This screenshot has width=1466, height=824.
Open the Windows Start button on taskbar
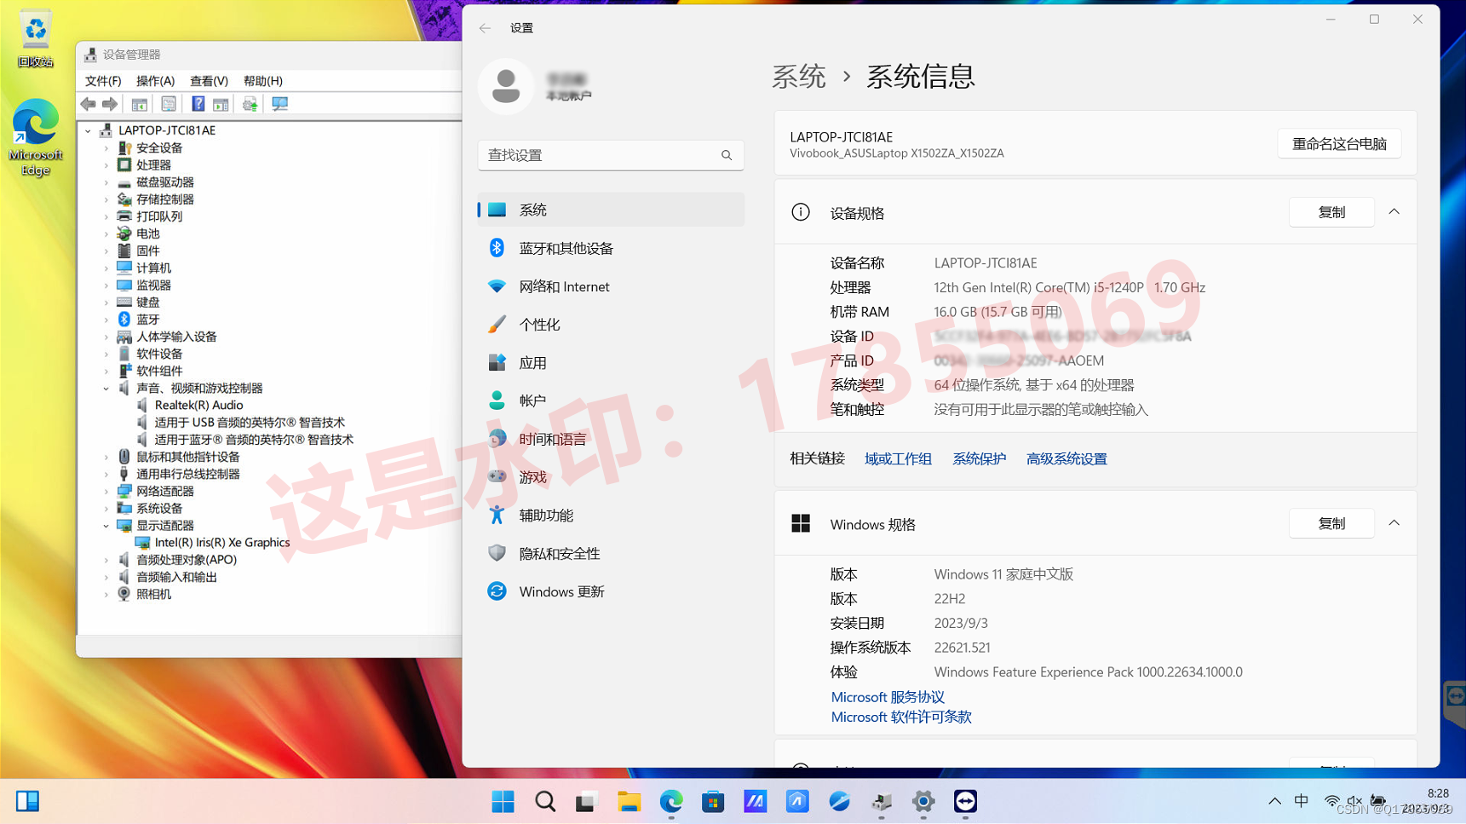click(x=503, y=801)
